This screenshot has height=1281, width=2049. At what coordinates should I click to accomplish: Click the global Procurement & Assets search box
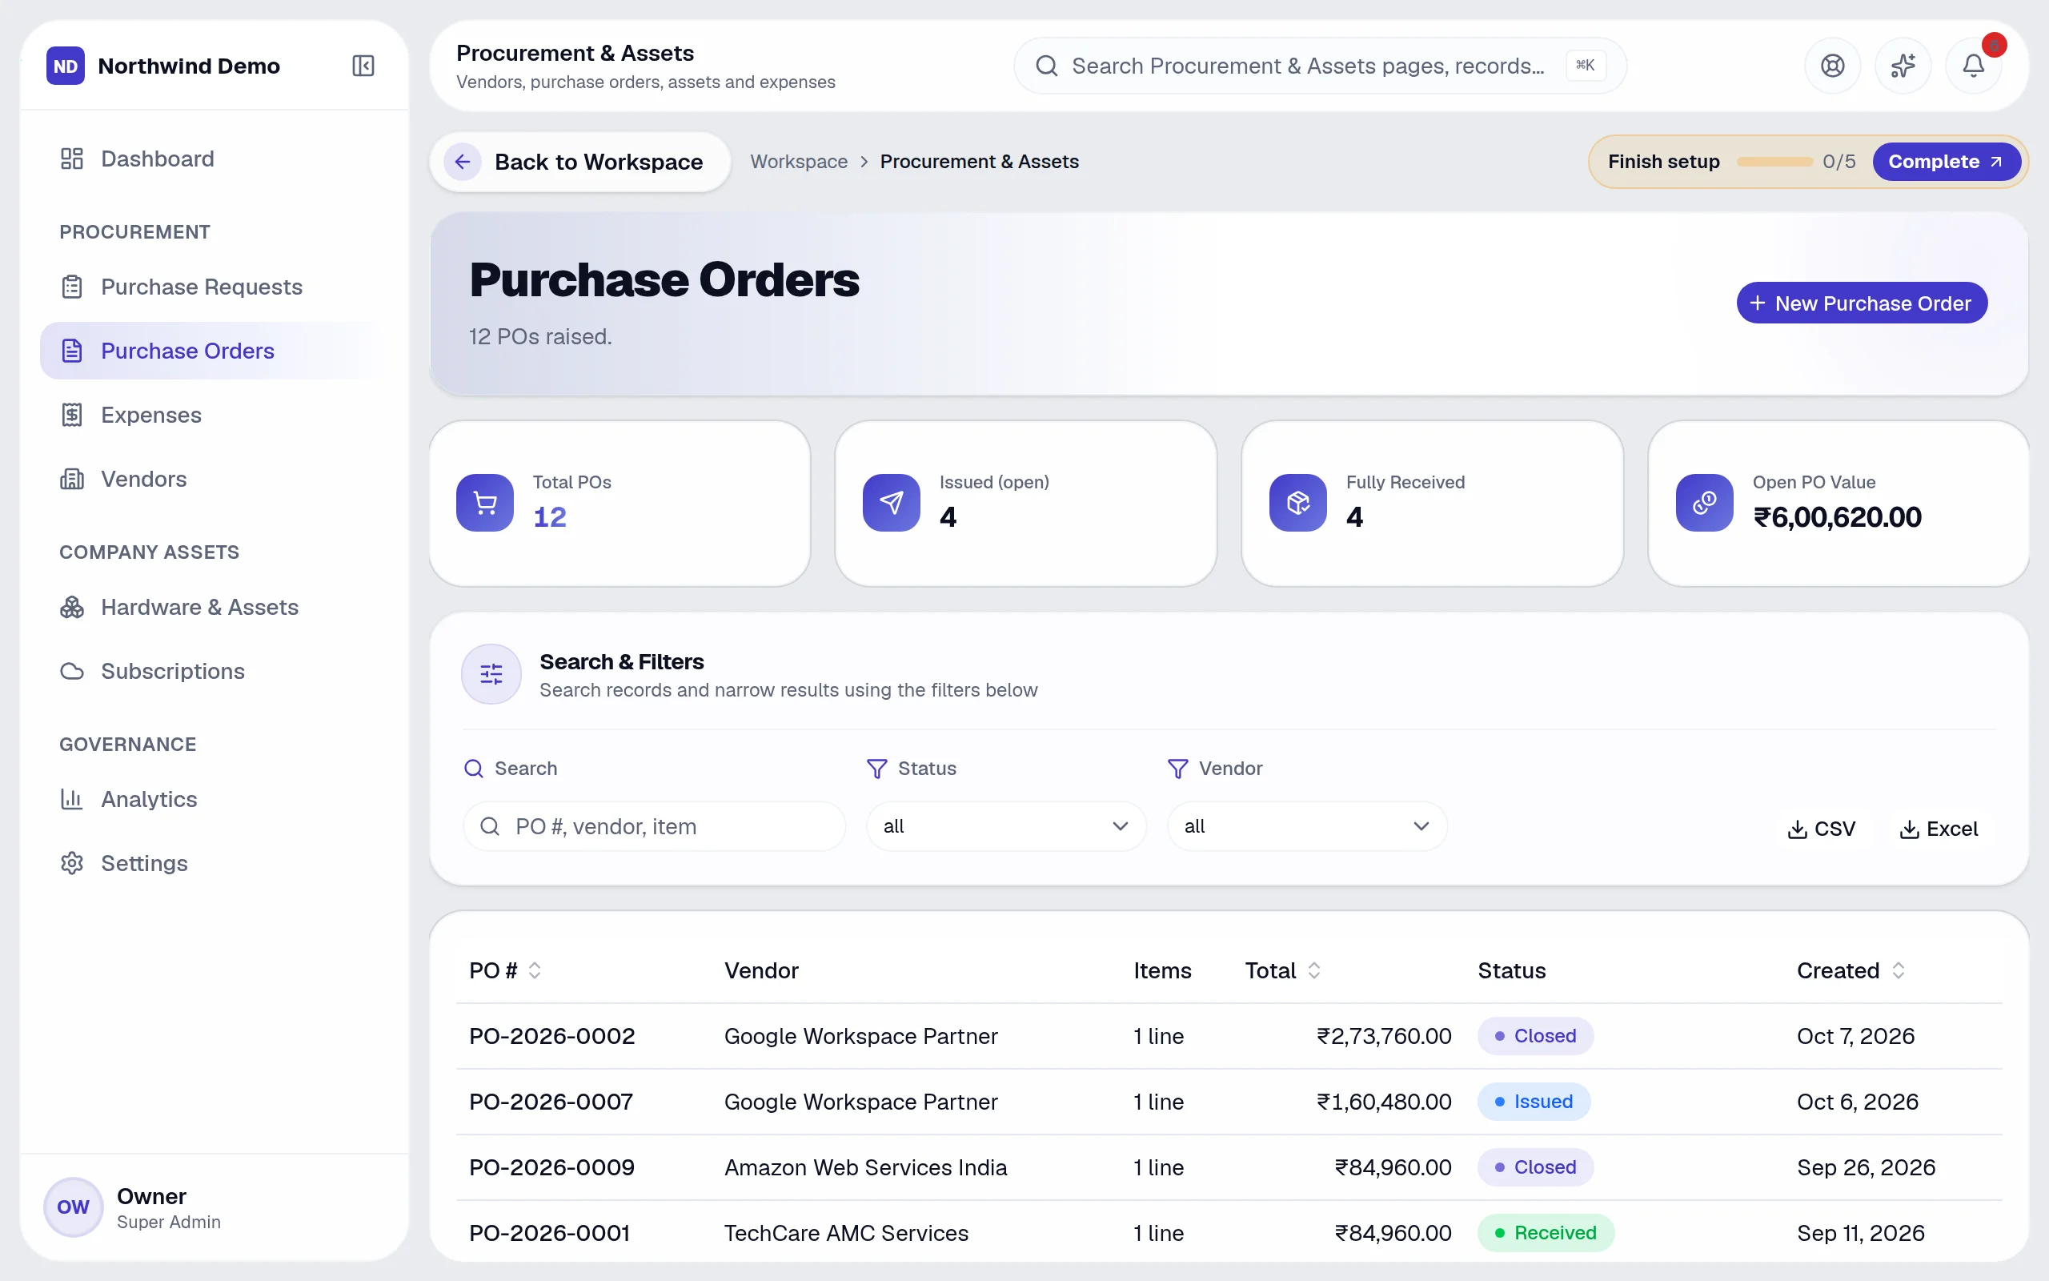[x=1319, y=66]
